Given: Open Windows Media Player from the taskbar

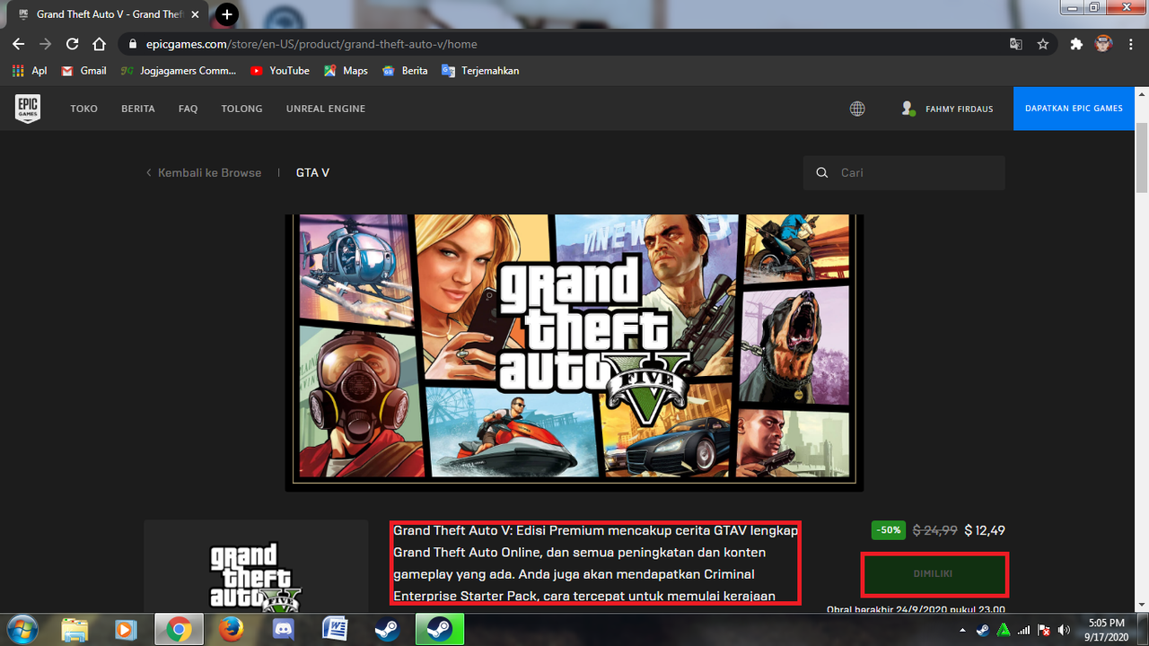Looking at the screenshot, I should pos(127,630).
